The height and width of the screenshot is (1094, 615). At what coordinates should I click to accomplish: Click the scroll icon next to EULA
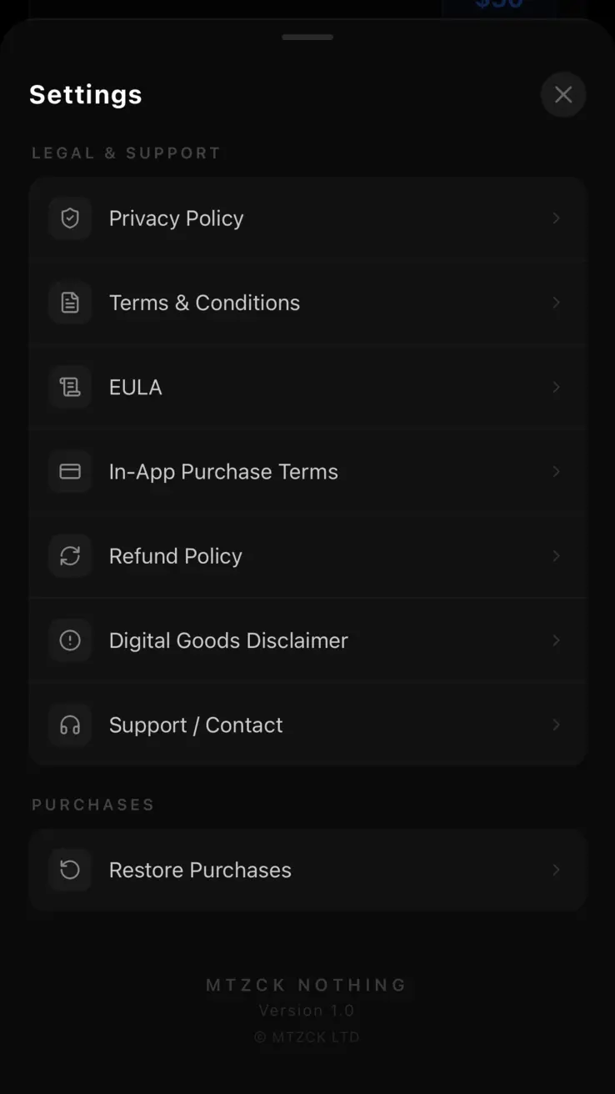tap(70, 387)
